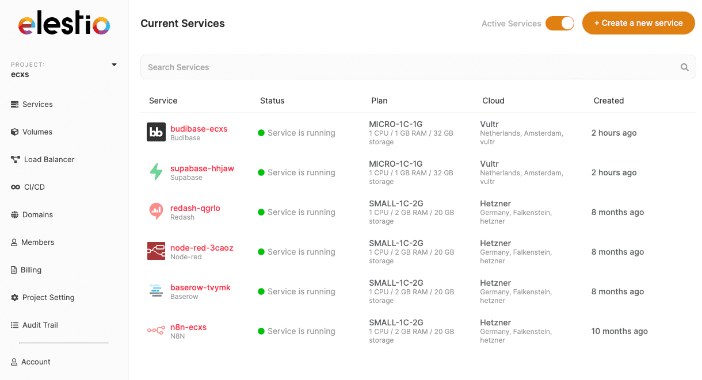Click the Redash service icon
The image size is (702, 380).
pos(156,212)
